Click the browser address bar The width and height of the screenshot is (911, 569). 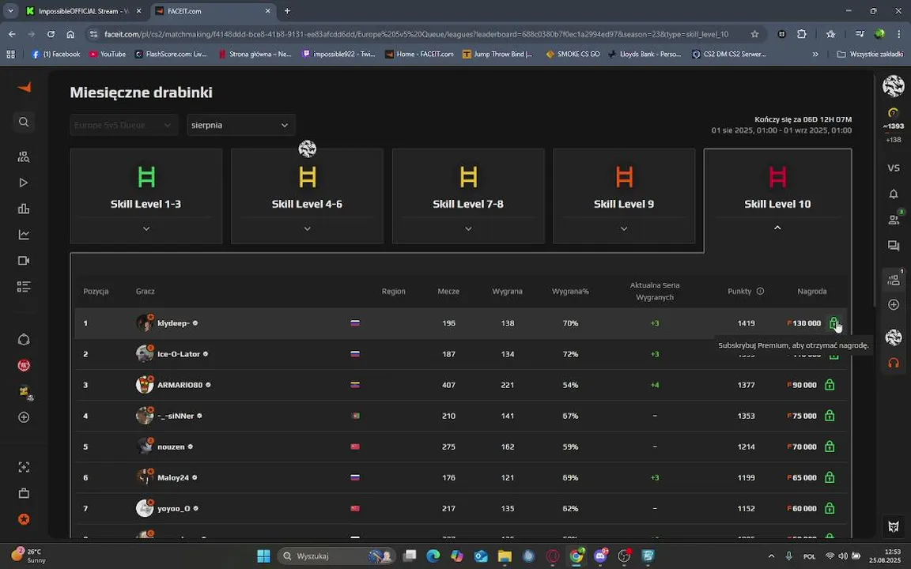[x=416, y=34]
